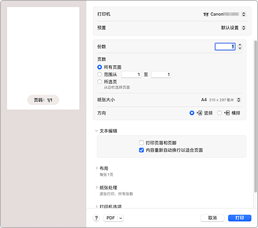Click the range start page field
Viewport: 258px width, 228px height.
click(x=131, y=75)
